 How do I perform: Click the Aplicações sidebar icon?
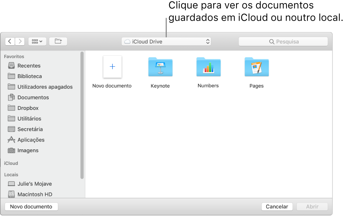pyautogui.click(x=11, y=140)
